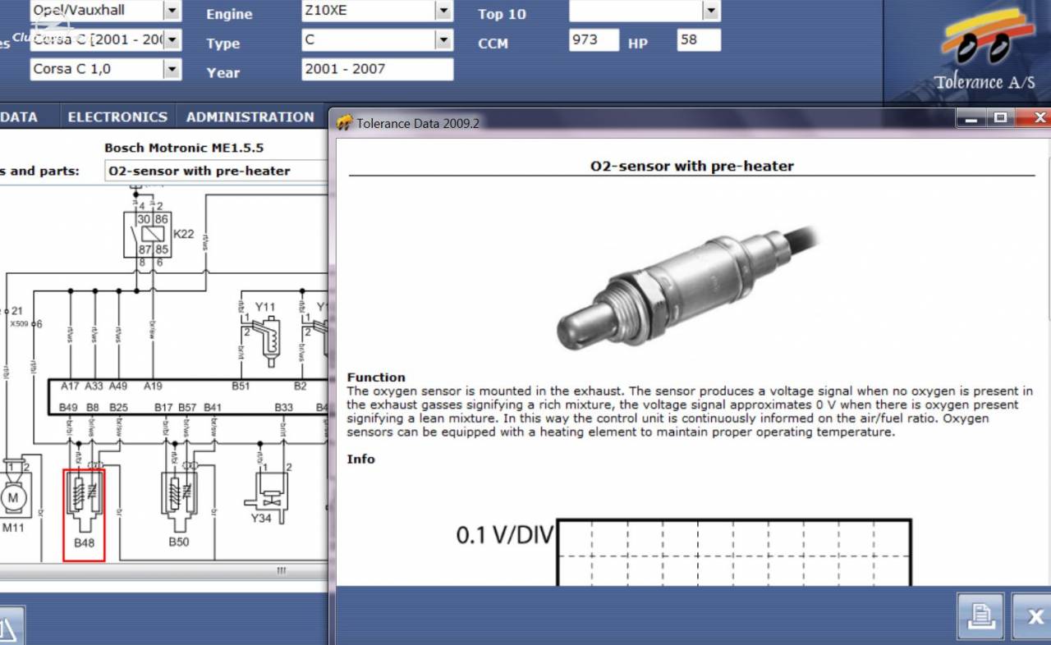The width and height of the screenshot is (1051, 645).
Task: Expand the Top 10 dropdown
Action: tap(711, 11)
